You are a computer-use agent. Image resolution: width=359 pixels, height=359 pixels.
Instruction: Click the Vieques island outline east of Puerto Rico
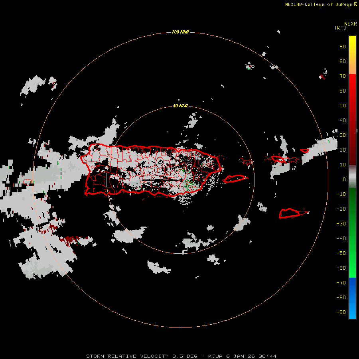pyautogui.click(x=235, y=178)
